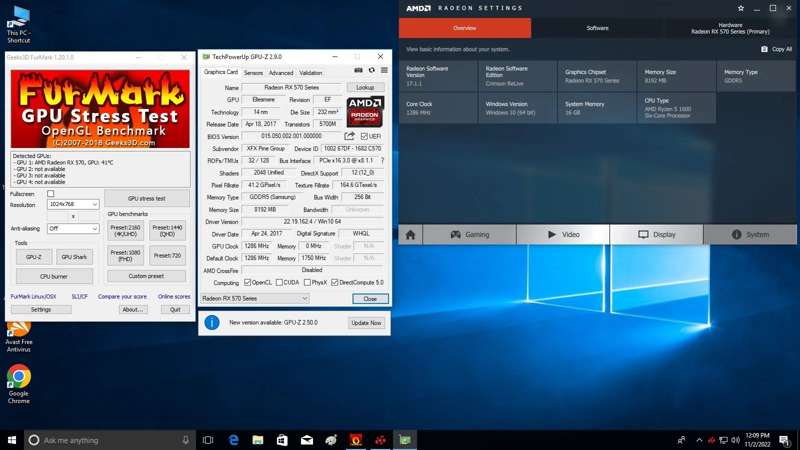This screenshot has height=450, width=800.
Task: Run Preset:1080 (FHD) benchmark
Action: pos(125,255)
